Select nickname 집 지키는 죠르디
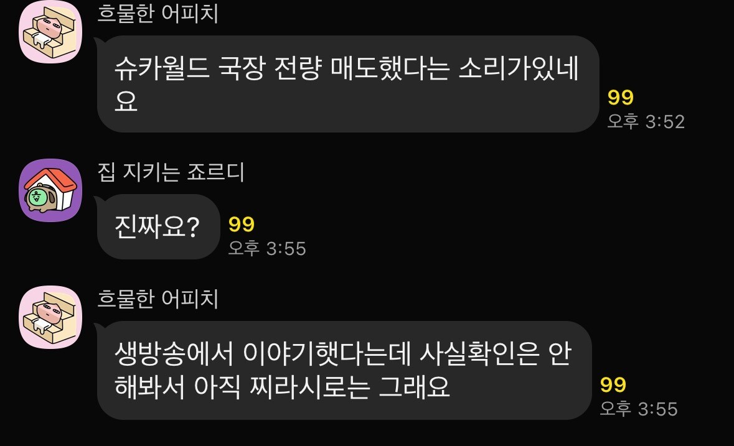This screenshot has height=446, width=734. pyautogui.click(x=171, y=172)
